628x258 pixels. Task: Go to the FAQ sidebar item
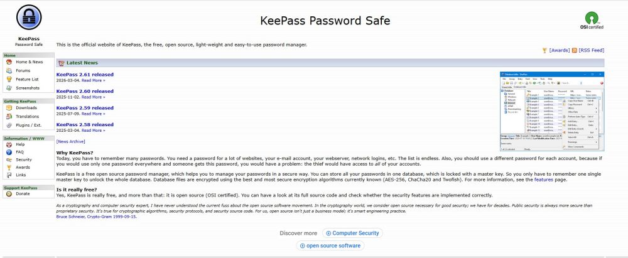pos(20,152)
